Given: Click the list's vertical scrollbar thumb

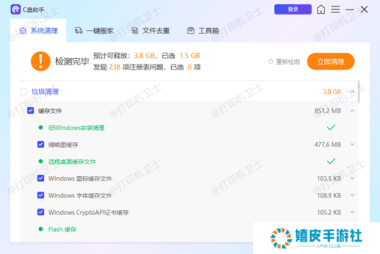Looking at the screenshot, I should point(358,92).
